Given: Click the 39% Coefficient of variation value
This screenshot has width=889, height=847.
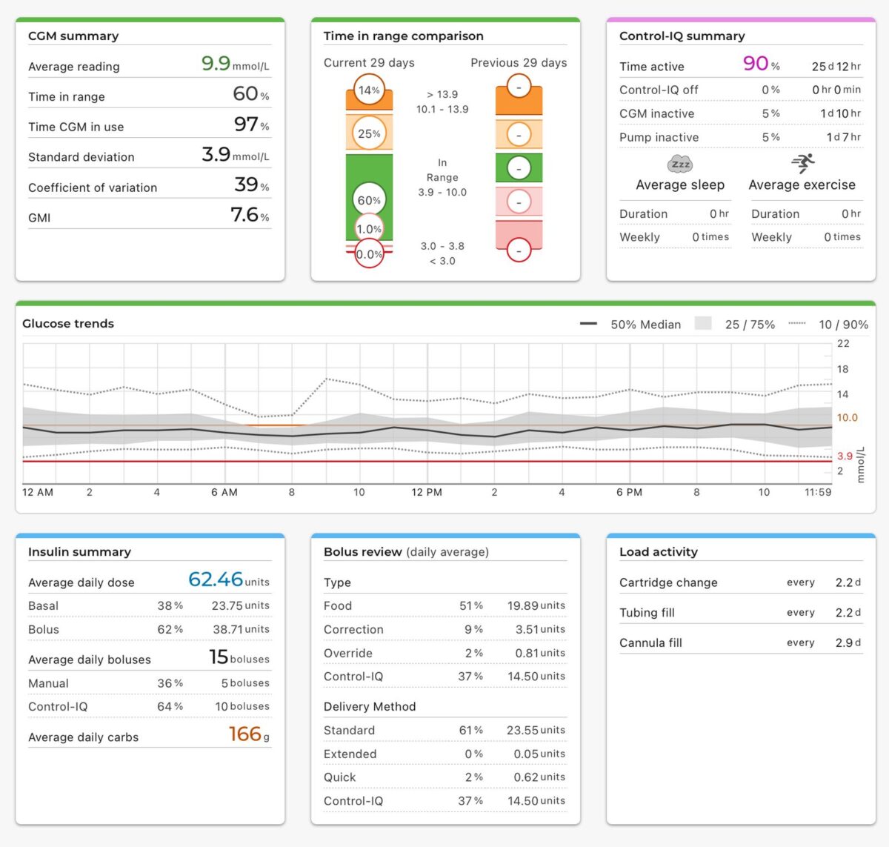Looking at the screenshot, I should [252, 185].
